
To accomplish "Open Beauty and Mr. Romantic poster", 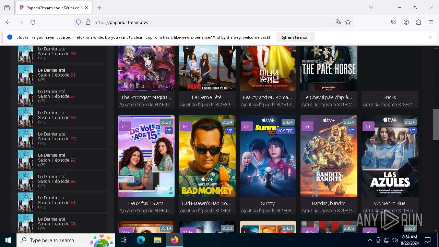I will (268, 68).
